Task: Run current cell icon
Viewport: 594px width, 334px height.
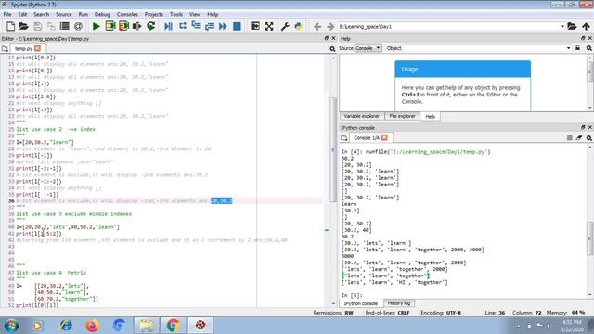Action: 110,26
